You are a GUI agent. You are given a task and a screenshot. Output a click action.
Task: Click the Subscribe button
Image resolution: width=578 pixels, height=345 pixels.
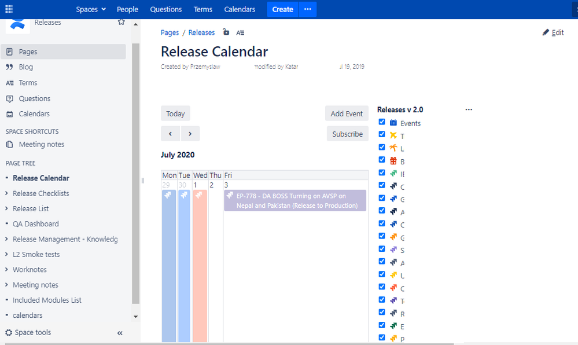tap(347, 134)
